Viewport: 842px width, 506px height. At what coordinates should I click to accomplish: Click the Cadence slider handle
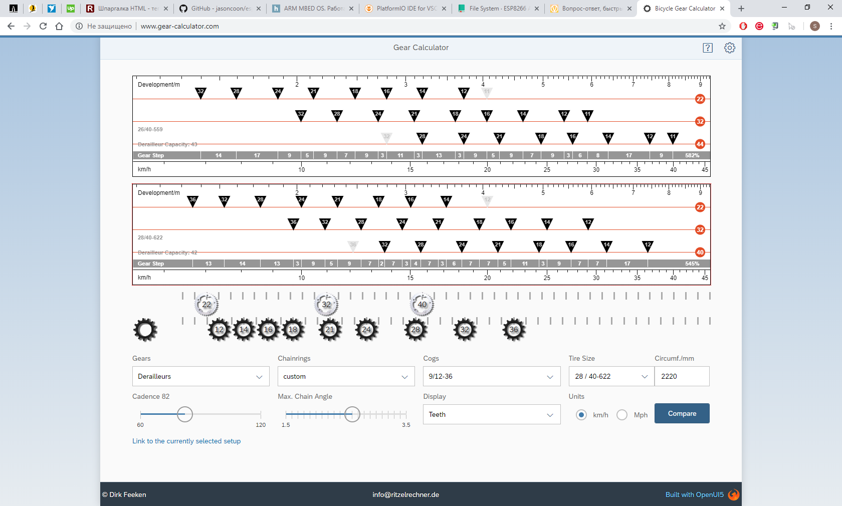click(x=185, y=414)
